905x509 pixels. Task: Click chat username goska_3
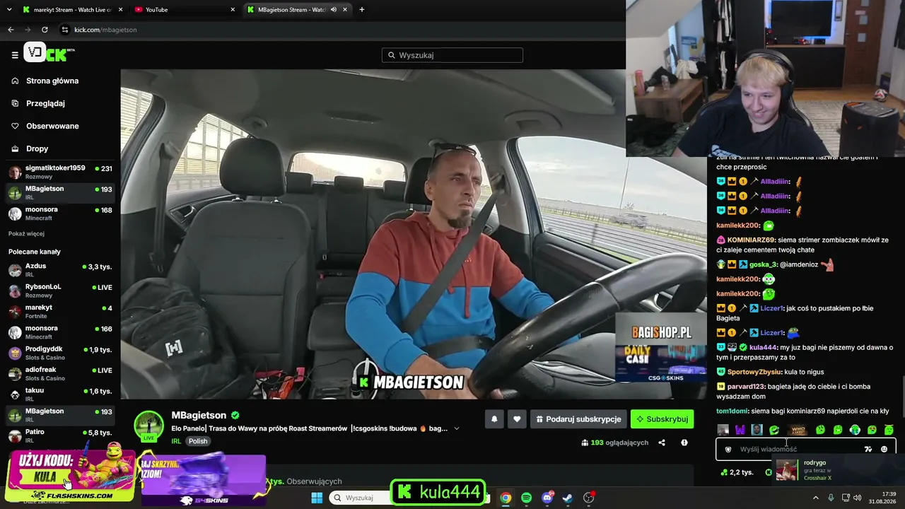(x=763, y=264)
